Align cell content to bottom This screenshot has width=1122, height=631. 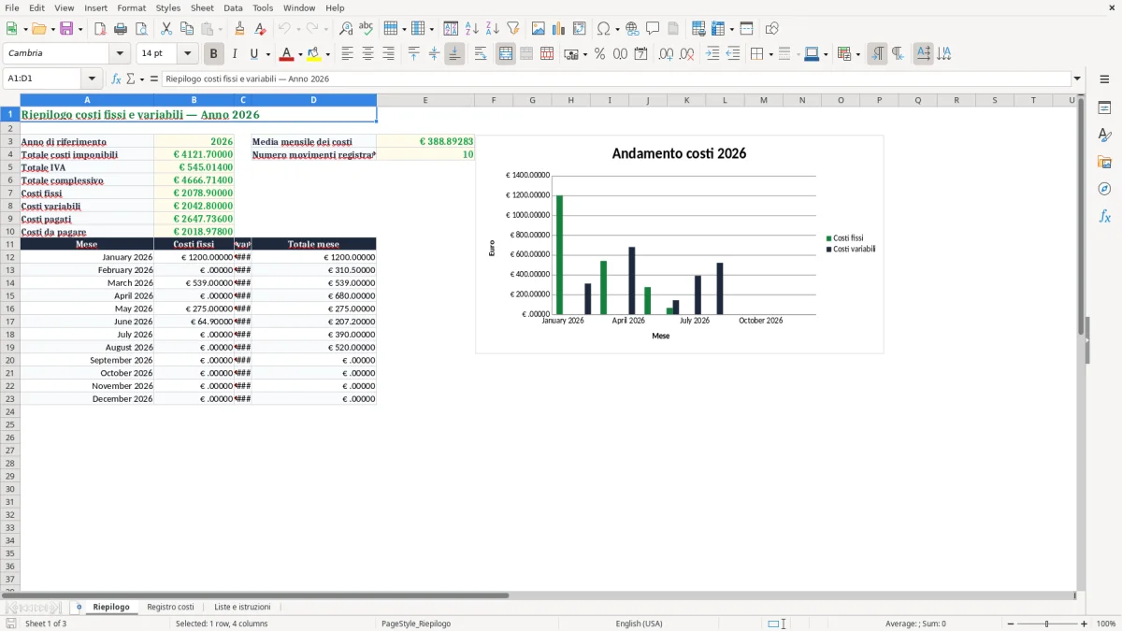[454, 54]
